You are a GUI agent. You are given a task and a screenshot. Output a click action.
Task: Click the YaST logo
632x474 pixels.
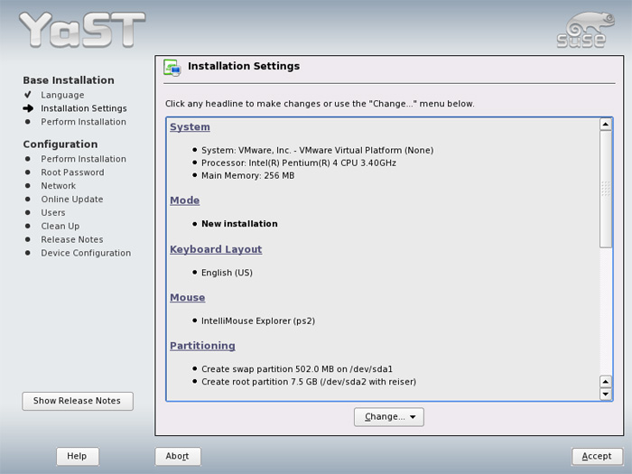click(x=82, y=30)
